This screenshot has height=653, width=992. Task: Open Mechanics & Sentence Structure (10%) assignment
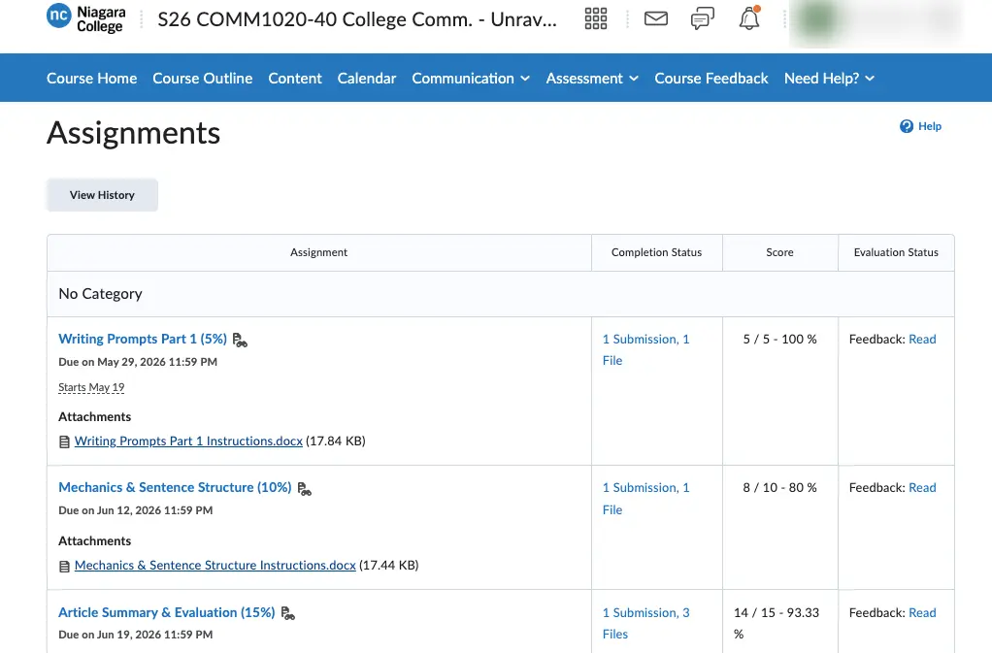[x=175, y=487]
